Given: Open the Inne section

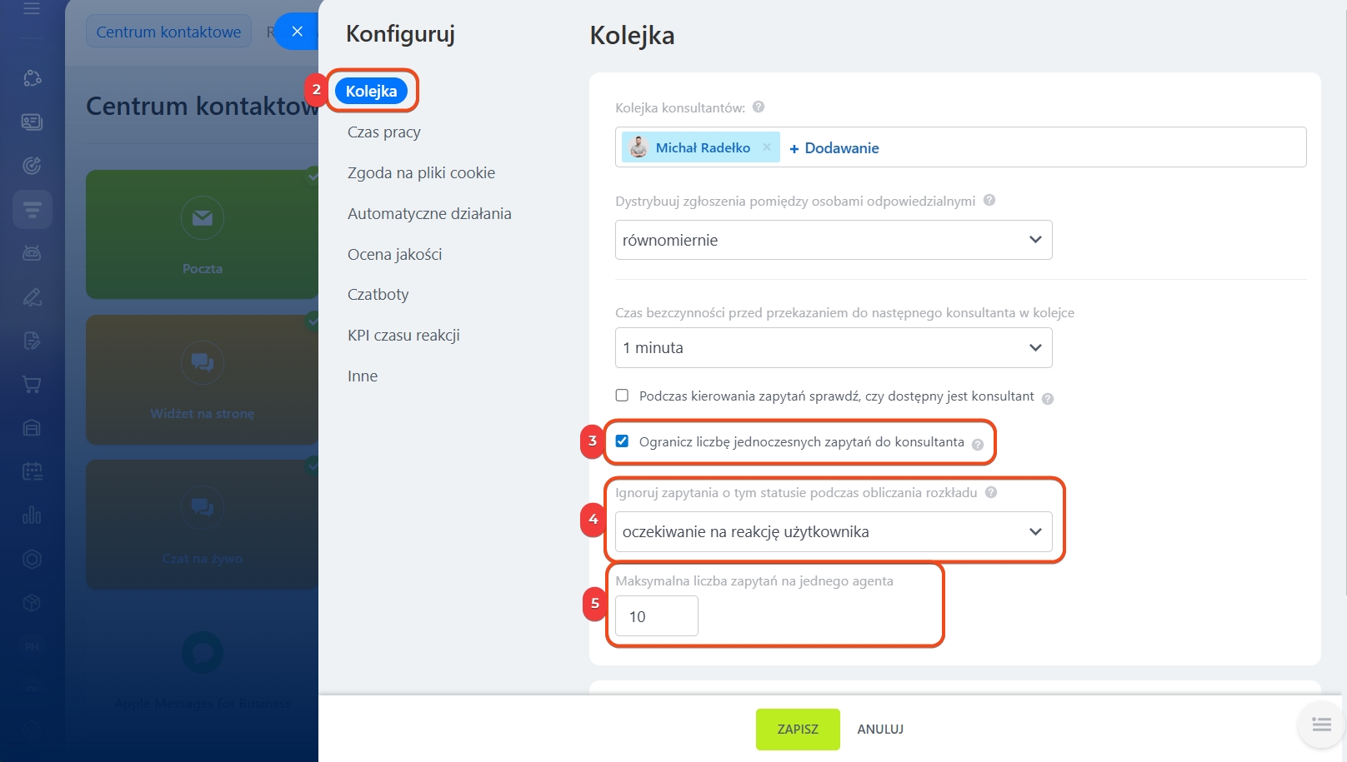Looking at the screenshot, I should 363,376.
